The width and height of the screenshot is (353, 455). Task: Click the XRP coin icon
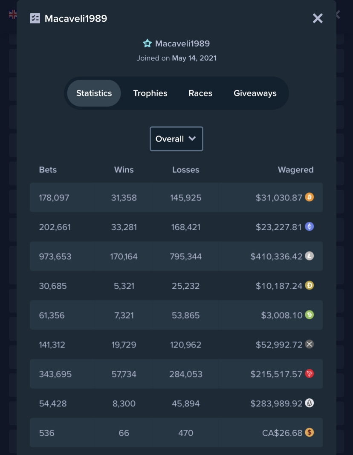pyautogui.click(x=310, y=345)
